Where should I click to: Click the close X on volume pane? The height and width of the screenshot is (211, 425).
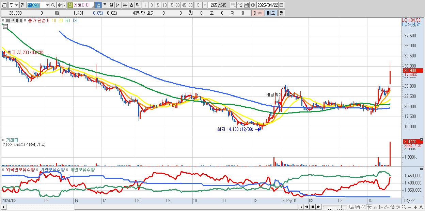(x=422, y=139)
